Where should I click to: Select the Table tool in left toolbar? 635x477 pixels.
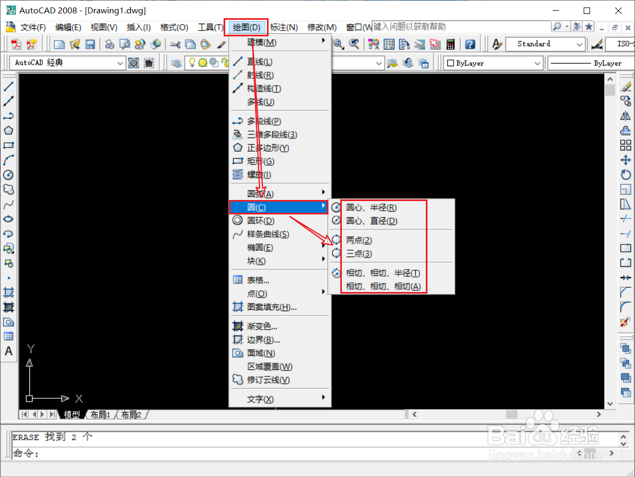(9, 336)
